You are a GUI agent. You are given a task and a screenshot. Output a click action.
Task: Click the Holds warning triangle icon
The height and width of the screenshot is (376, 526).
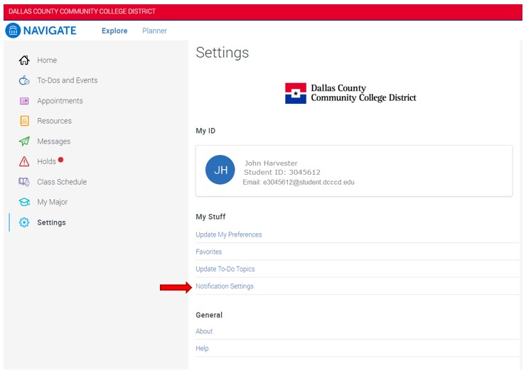click(24, 161)
